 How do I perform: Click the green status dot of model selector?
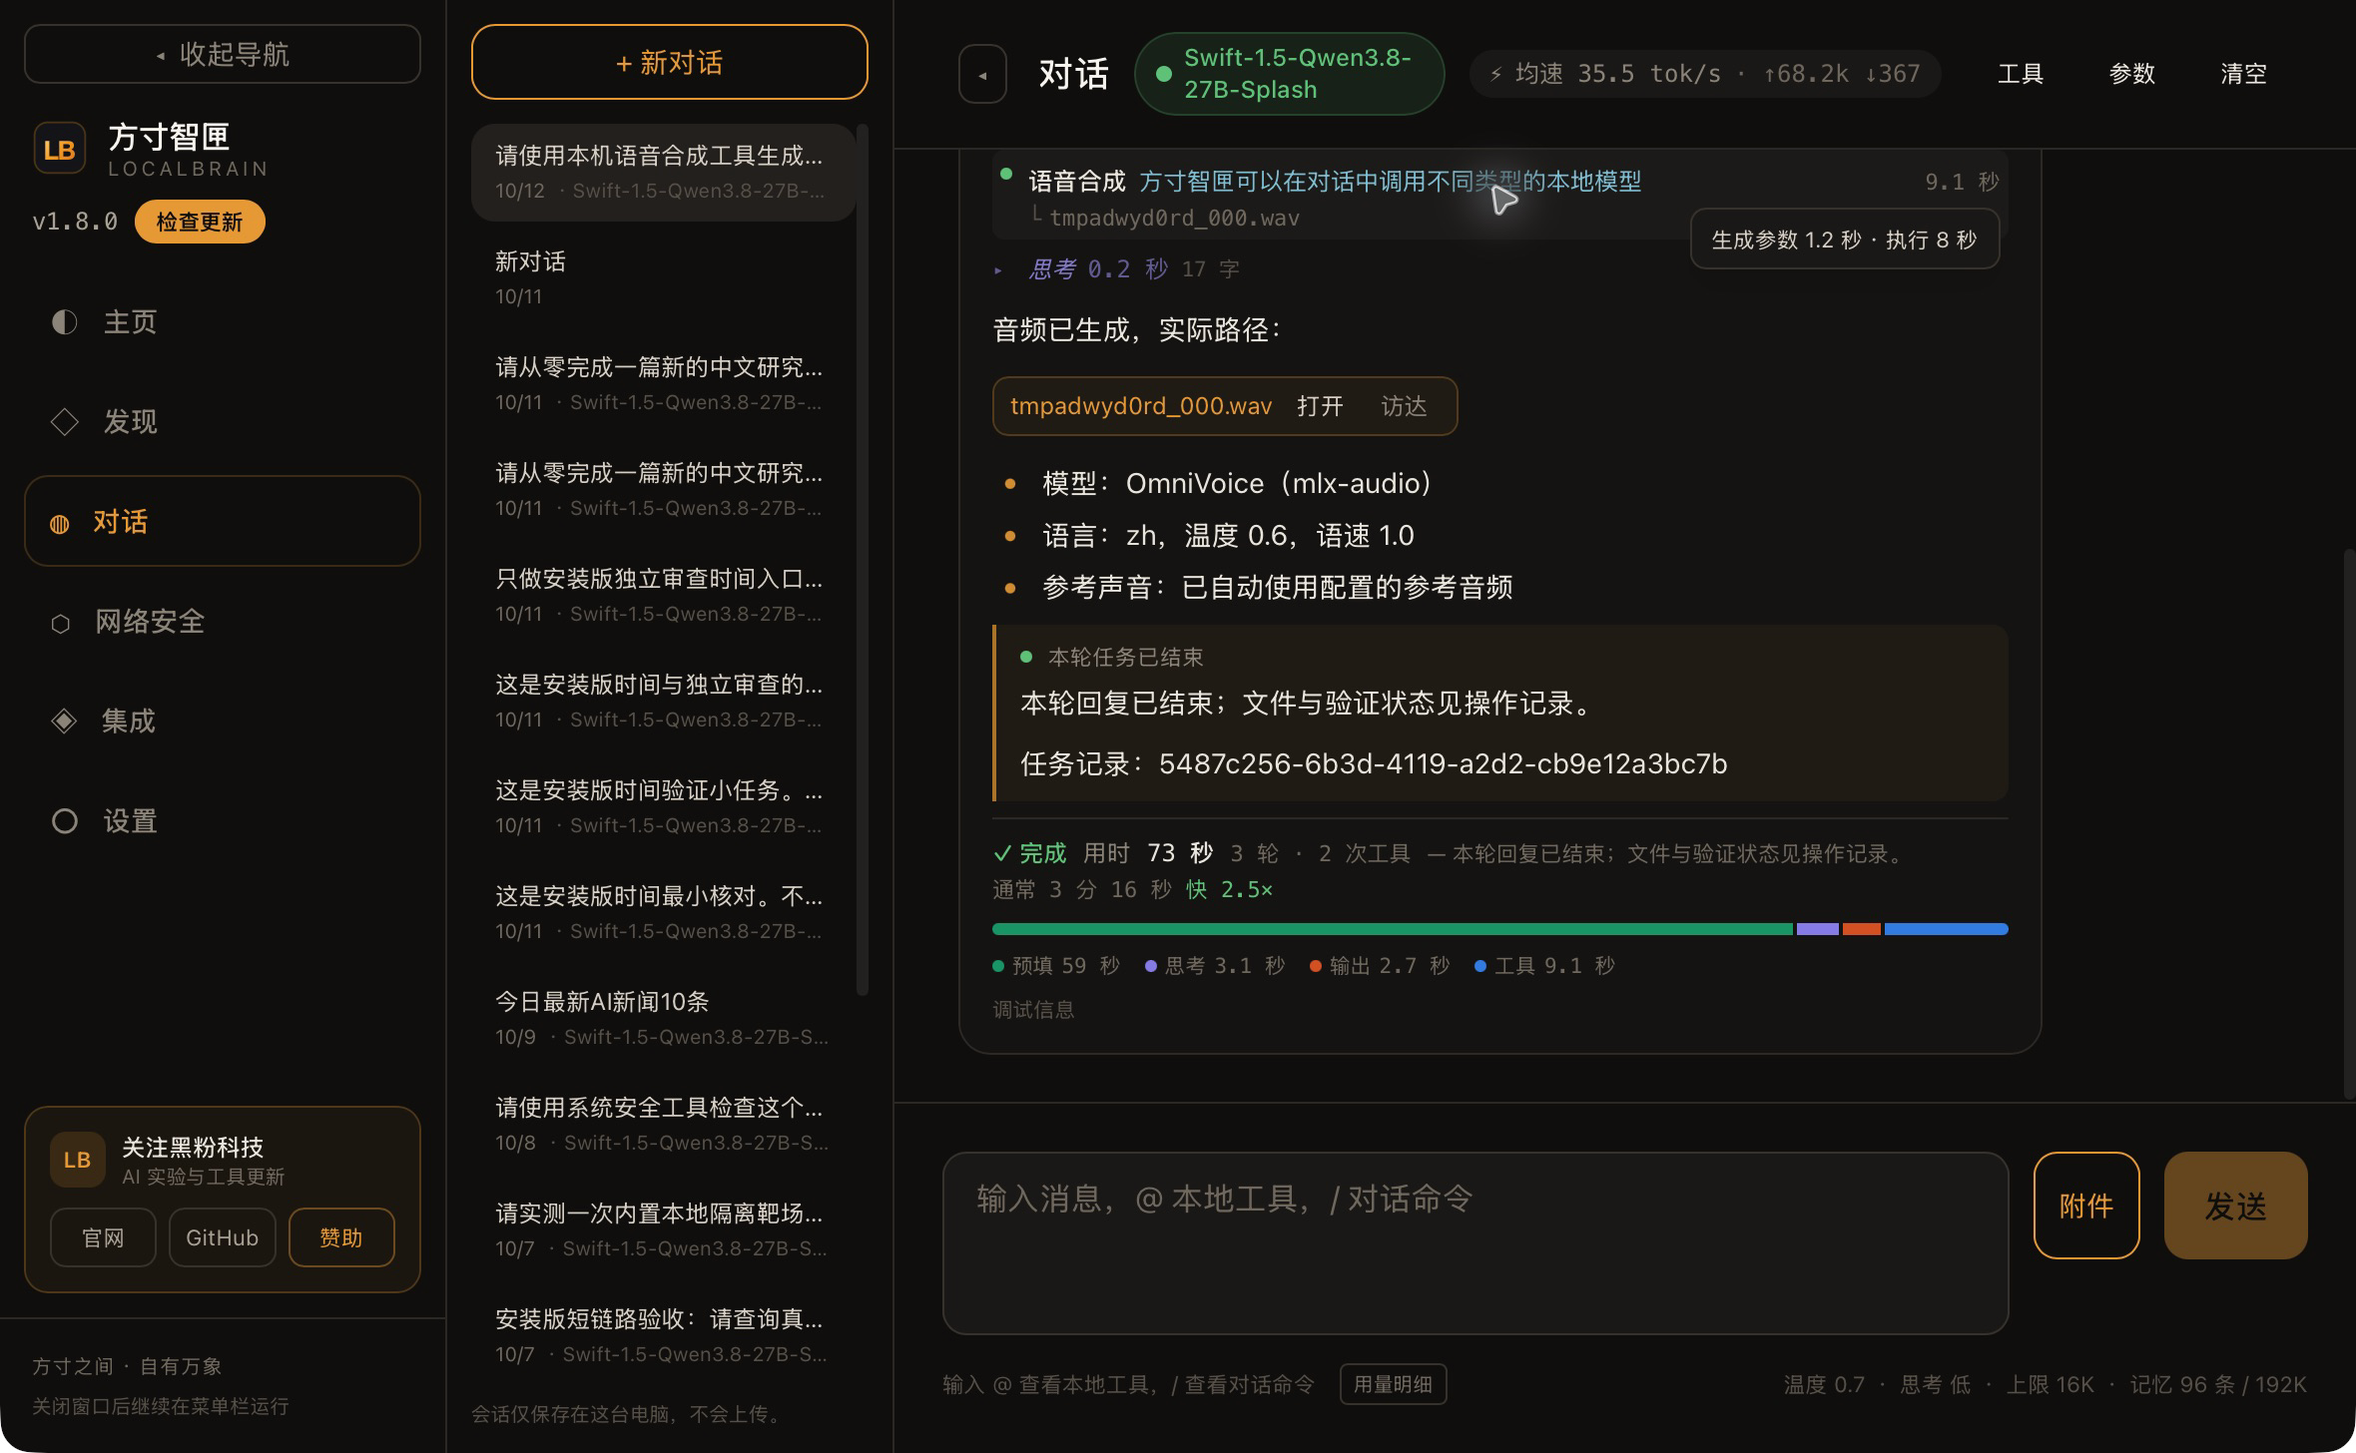tap(1163, 74)
